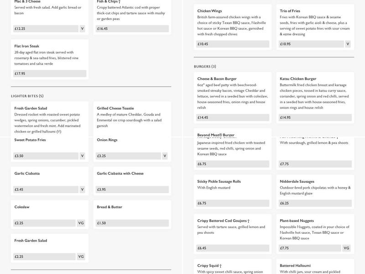
Task: Click the VG badge on Coleslaw
Action: [81, 223]
